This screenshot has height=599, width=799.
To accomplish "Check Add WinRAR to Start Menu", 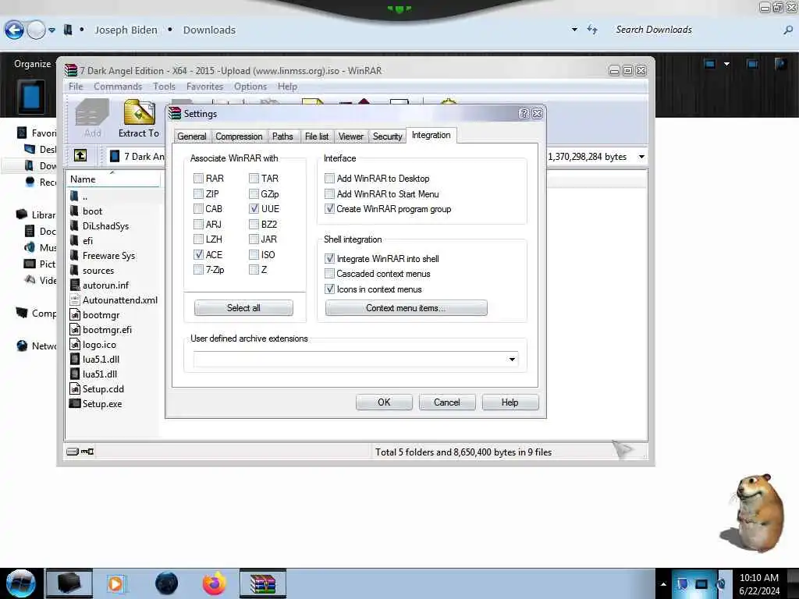I will point(330,193).
